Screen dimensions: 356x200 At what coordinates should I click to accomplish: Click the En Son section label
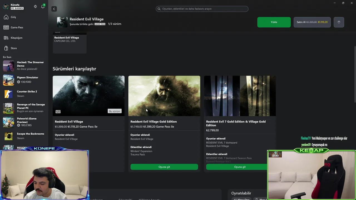click(x=7, y=57)
